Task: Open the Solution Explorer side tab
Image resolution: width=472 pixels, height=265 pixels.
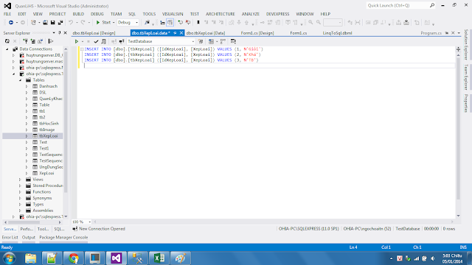Action: 466,44
